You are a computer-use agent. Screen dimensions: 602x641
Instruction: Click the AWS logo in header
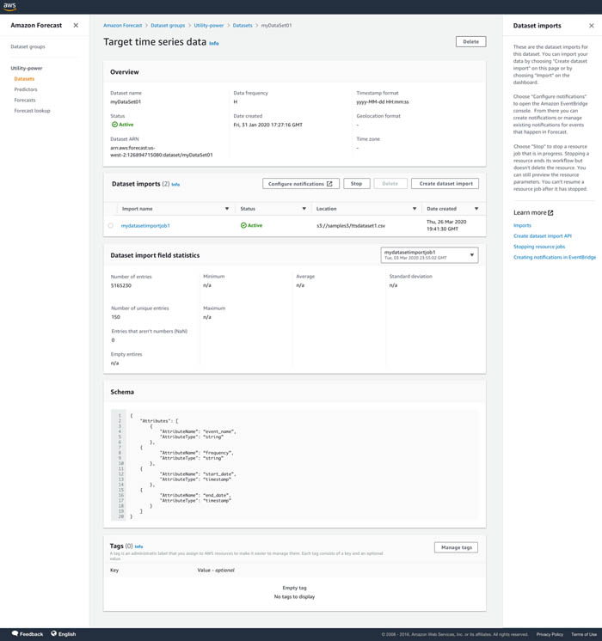[x=9, y=7]
